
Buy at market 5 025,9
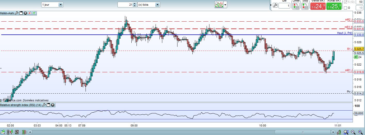coord(334,6)
